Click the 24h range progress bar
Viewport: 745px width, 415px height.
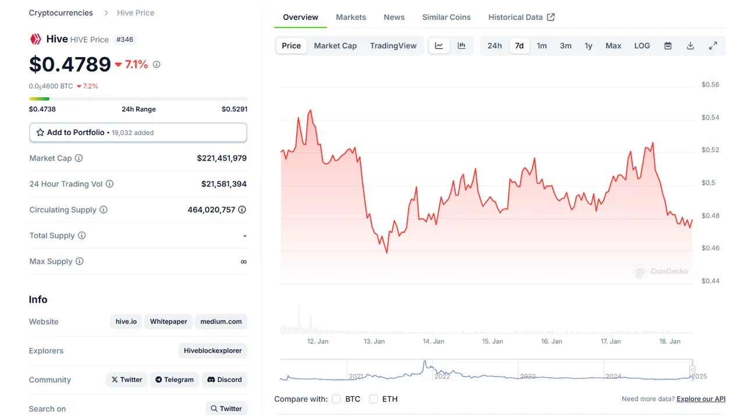coord(138,99)
